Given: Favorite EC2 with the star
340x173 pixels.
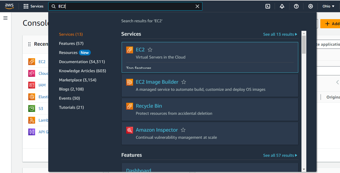Looking at the screenshot, I should pos(150,50).
